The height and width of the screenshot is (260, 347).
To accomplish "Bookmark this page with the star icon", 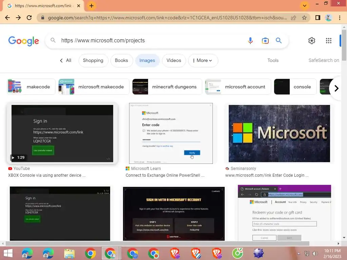I will [x=305, y=18].
